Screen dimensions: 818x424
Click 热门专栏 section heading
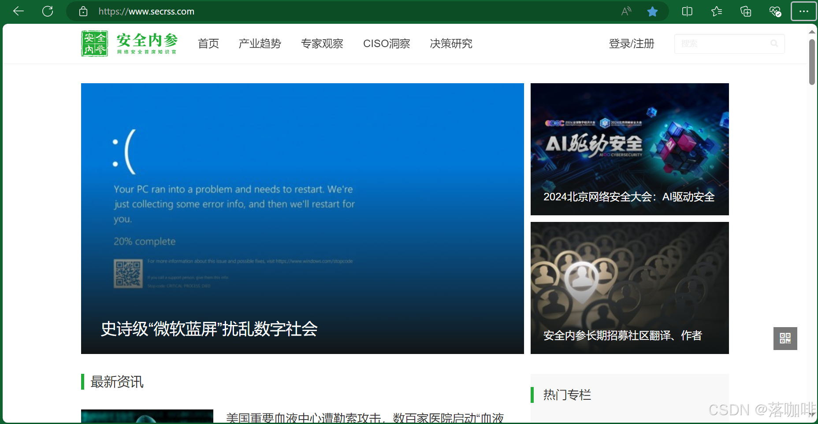pyautogui.click(x=567, y=395)
